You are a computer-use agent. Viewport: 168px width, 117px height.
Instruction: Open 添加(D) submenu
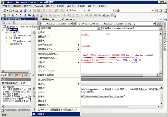(56, 62)
